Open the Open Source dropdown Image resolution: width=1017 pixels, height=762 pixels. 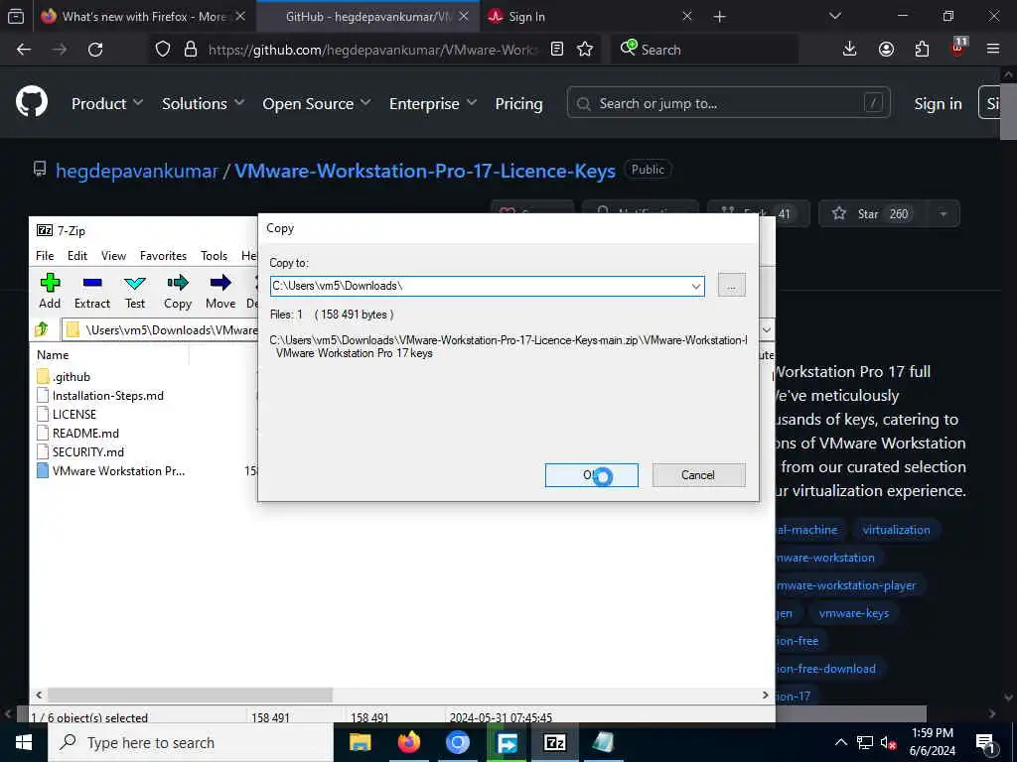(x=317, y=103)
